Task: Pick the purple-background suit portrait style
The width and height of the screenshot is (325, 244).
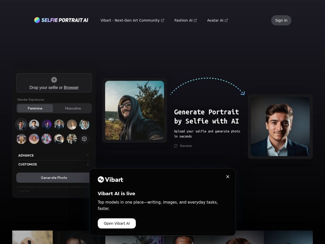Action: pos(46,124)
